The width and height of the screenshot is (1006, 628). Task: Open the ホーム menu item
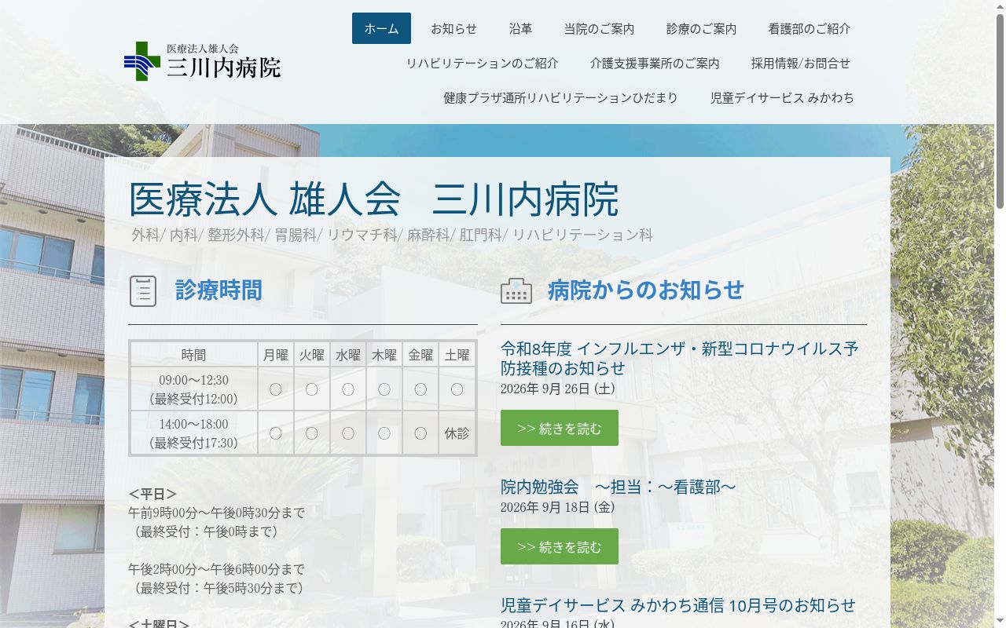(x=381, y=28)
